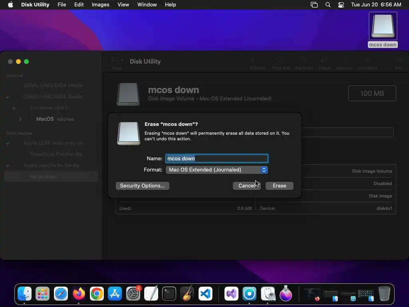
Task: Open the Trash in the Dock
Action: point(384,294)
